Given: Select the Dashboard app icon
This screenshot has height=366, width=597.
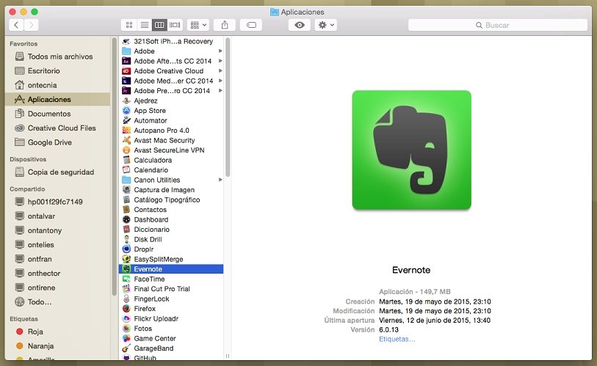Looking at the screenshot, I should (126, 219).
